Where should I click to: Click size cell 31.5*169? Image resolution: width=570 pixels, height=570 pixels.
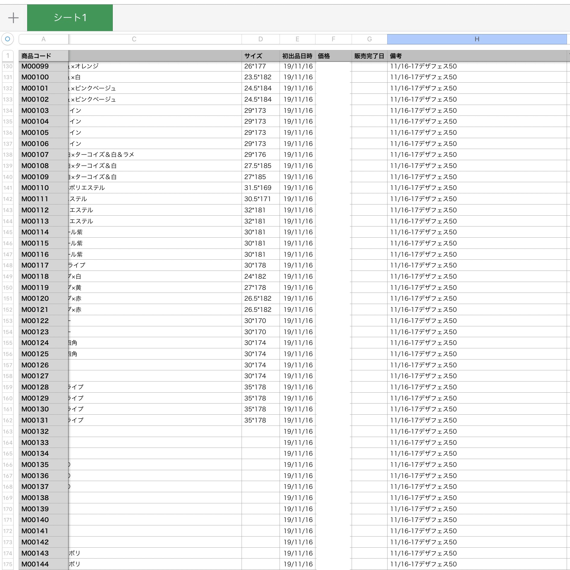(261, 188)
